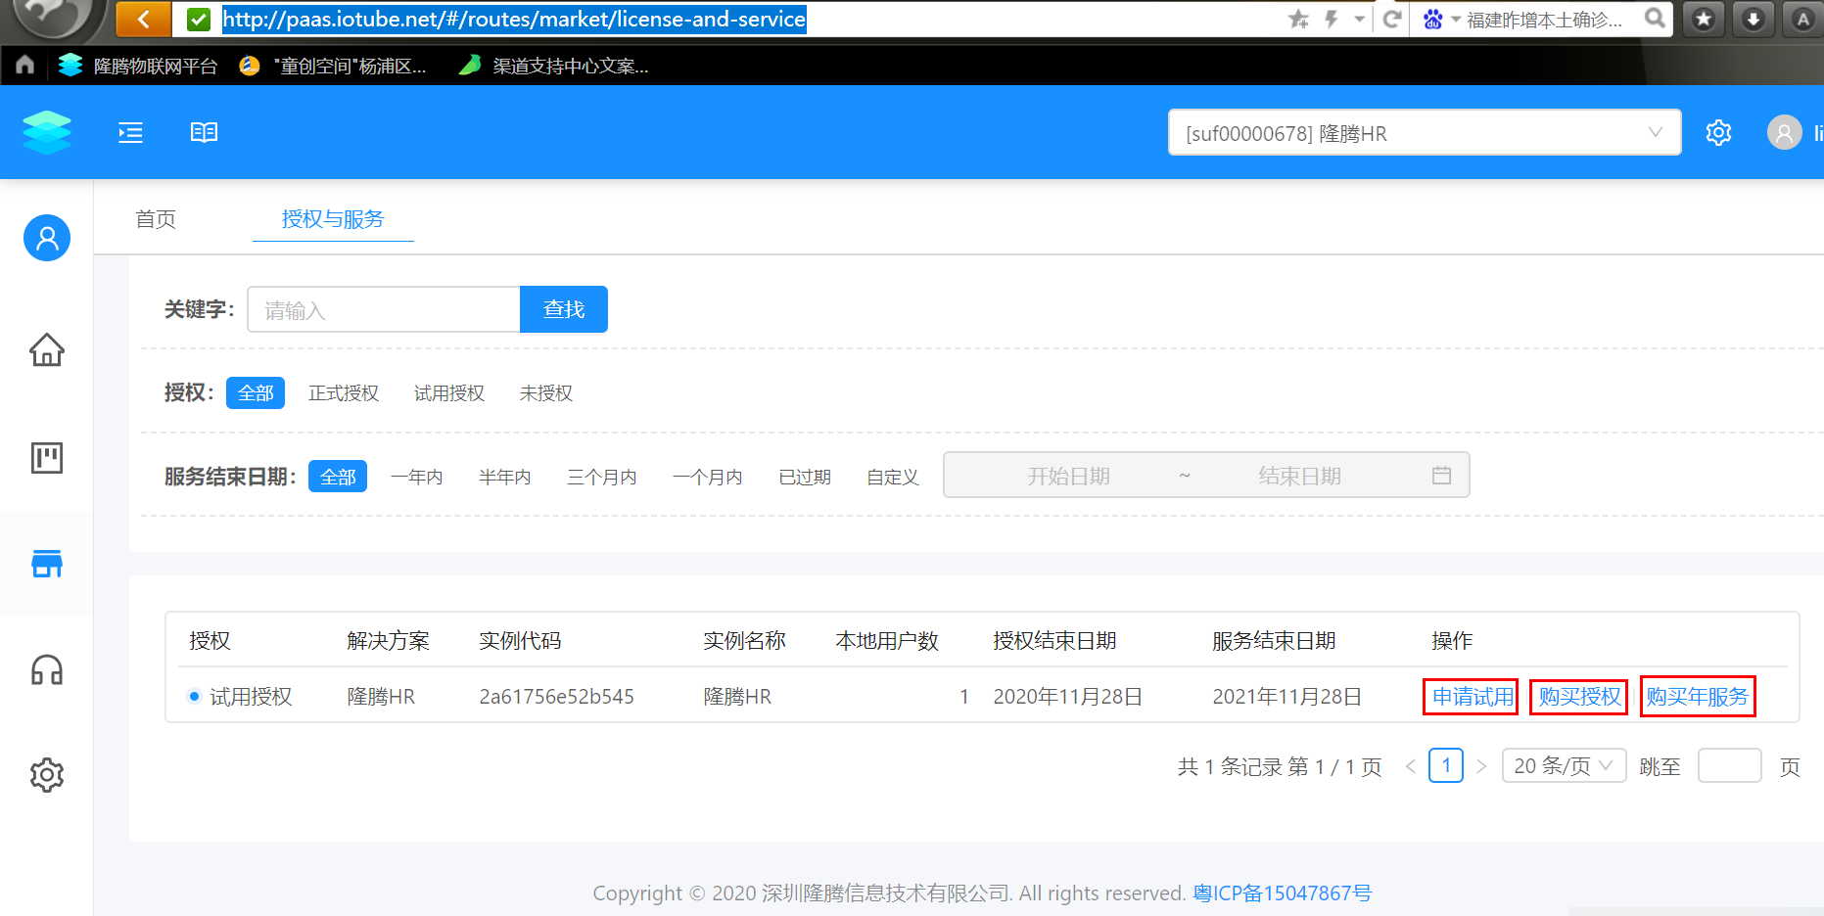Click the user avatar in header
Screen dimensions: 1824x916
click(x=1784, y=132)
